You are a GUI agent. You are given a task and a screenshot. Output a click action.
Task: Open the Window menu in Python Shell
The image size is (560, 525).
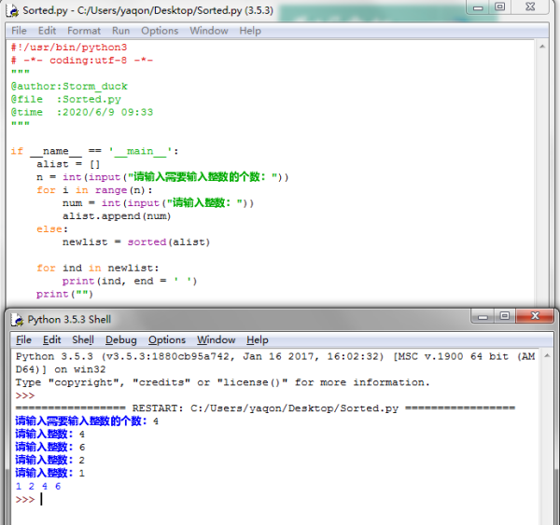point(216,340)
